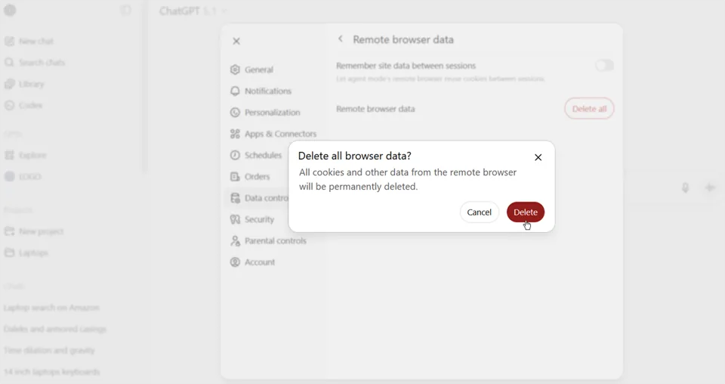Click the Security settings icon
Image resolution: width=725 pixels, height=384 pixels.
[235, 219]
